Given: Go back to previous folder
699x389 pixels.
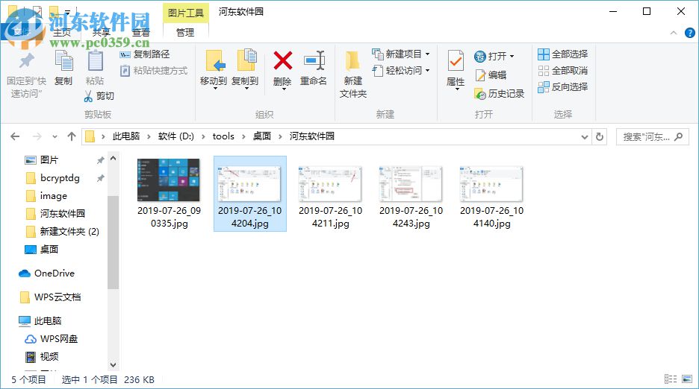Looking at the screenshot, I should click(x=15, y=136).
